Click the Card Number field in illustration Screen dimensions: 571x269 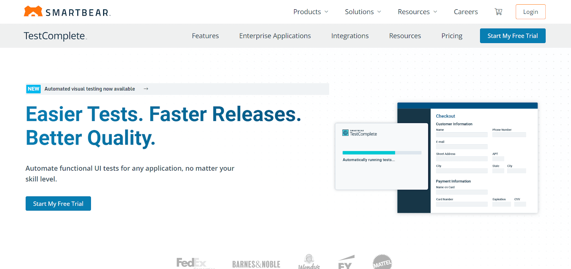coord(462,204)
